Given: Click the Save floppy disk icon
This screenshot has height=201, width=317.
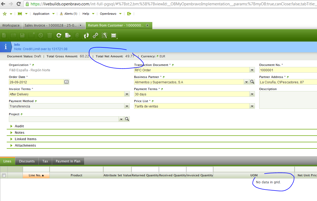Looking at the screenshot, I should pyautogui.click(x=23, y=35).
